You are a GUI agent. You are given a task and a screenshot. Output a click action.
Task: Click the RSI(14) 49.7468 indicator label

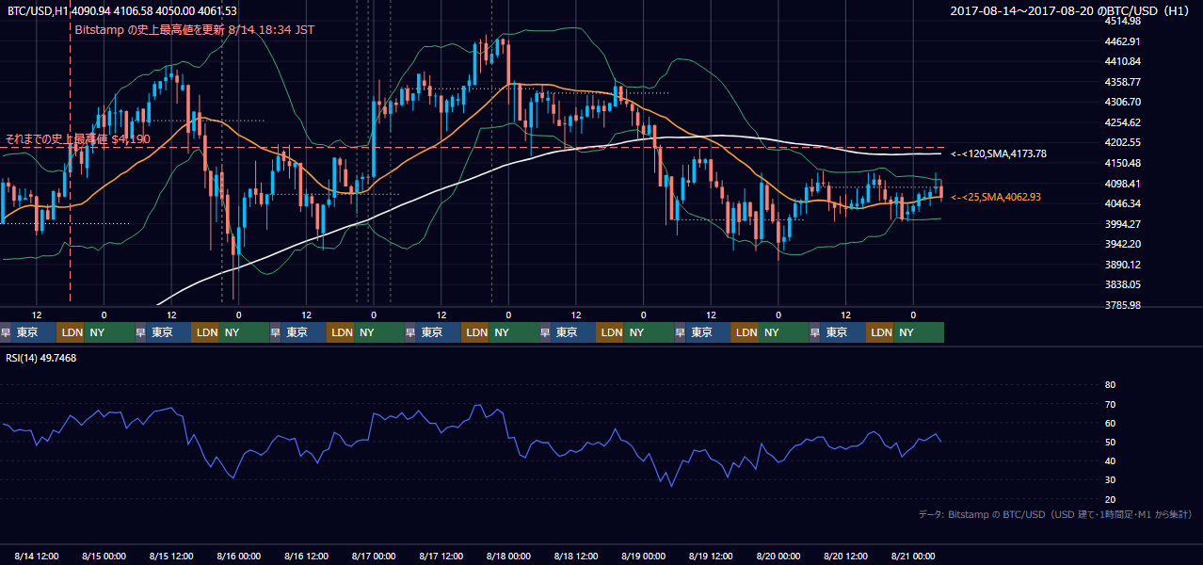(41, 358)
